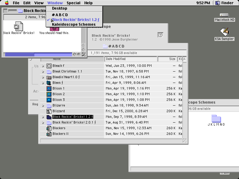Select Block Rockin' Bricks! scheme file icon
Image resolution: width=239 pixels, height=179 pixels.
(18, 26)
